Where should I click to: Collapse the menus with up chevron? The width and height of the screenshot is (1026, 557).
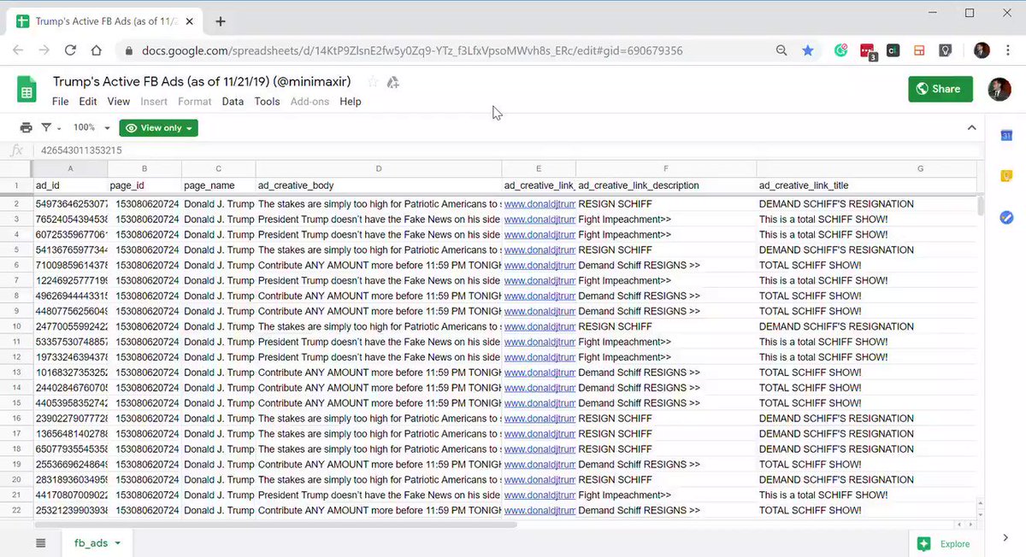point(971,128)
